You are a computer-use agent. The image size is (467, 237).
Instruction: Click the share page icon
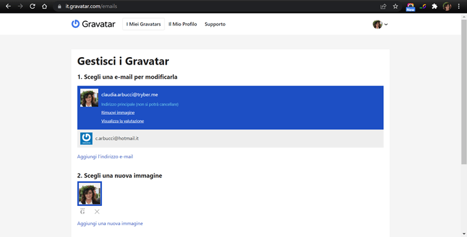383,6
